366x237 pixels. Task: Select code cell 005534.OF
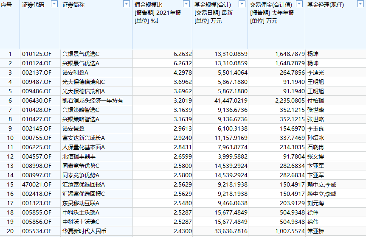pyautogui.click(x=37, y=231)
